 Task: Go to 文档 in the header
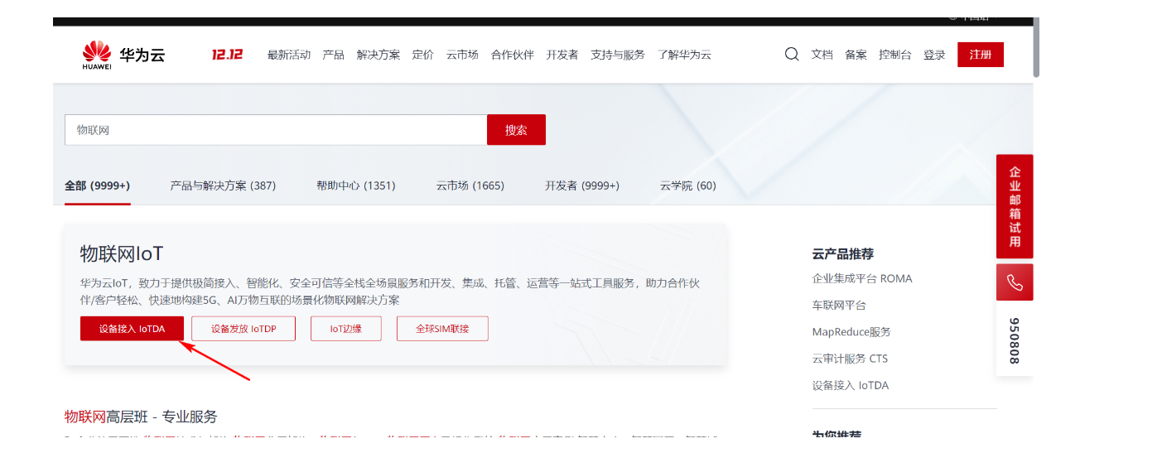[x=822, y=55]
